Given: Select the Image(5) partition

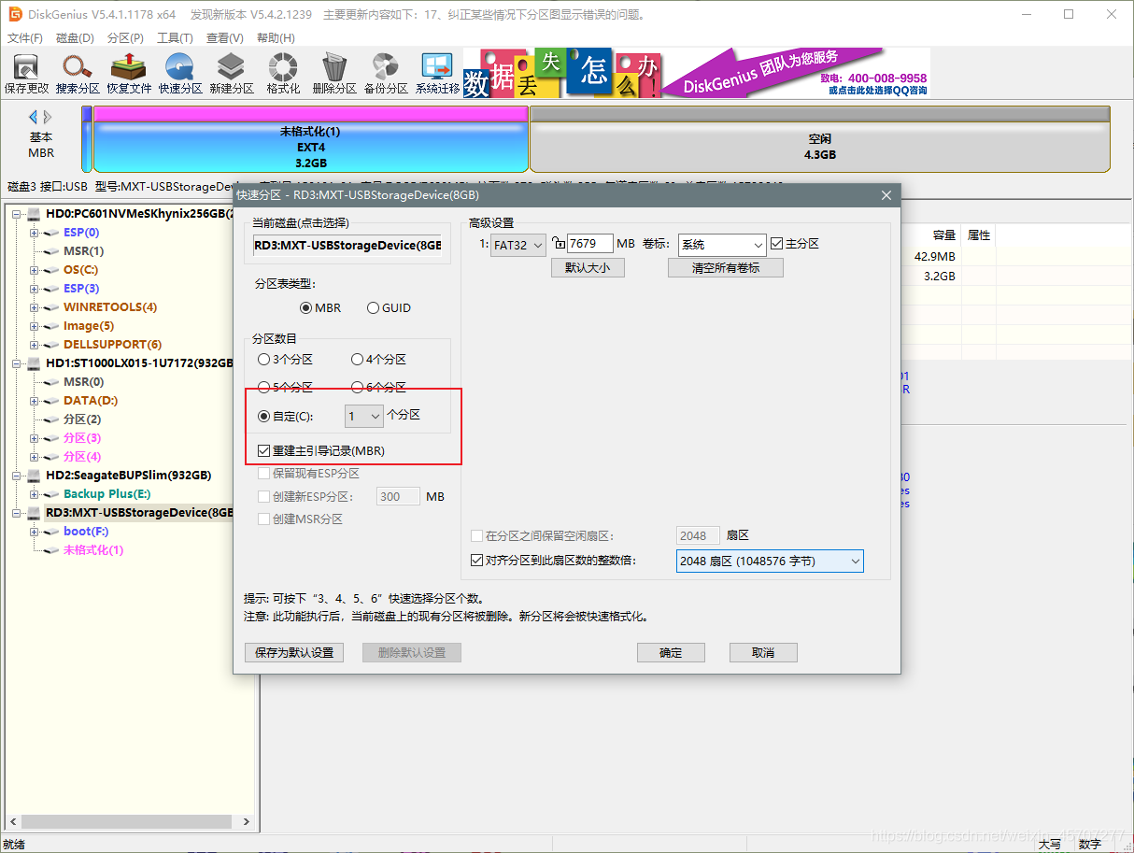Looking at the screenshot, I should click(89, 326).
